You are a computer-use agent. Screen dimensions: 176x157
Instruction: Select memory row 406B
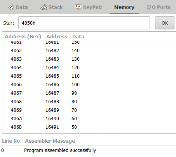click(x=89, y=127)
